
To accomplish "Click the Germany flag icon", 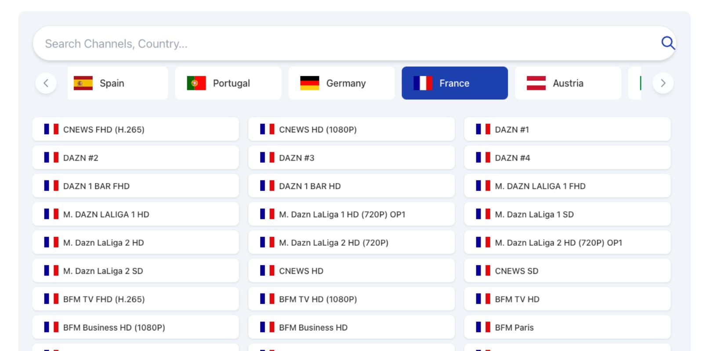I will (x=310, y=83).
